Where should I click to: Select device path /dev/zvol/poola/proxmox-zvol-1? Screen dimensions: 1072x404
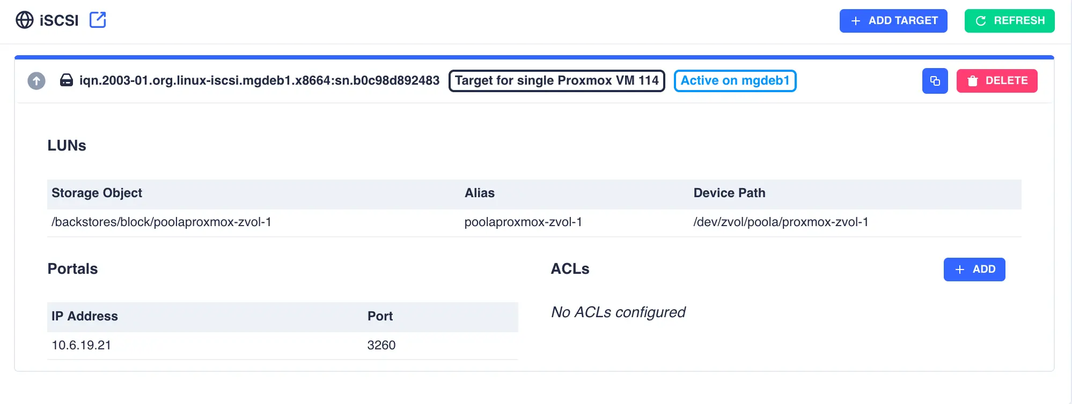point(781,222)
